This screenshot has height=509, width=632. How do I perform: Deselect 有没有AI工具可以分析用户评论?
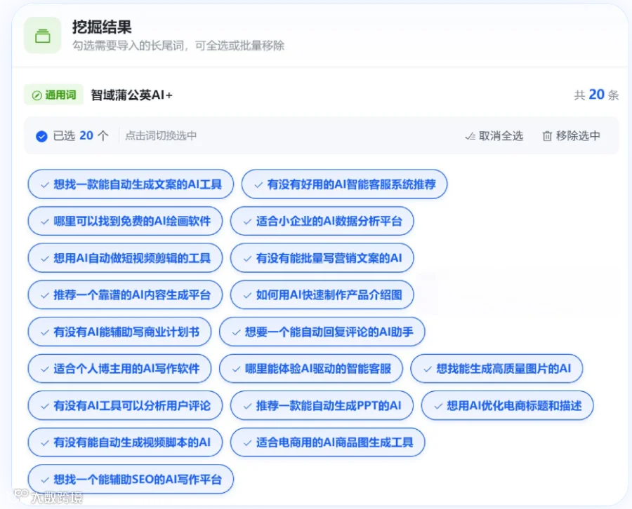coord(125,406)
